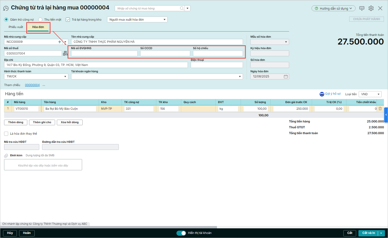The height and width of the screenshot is (238, 388).
Task: Open reference link 00000004
Action: click(x=32, y=85)
